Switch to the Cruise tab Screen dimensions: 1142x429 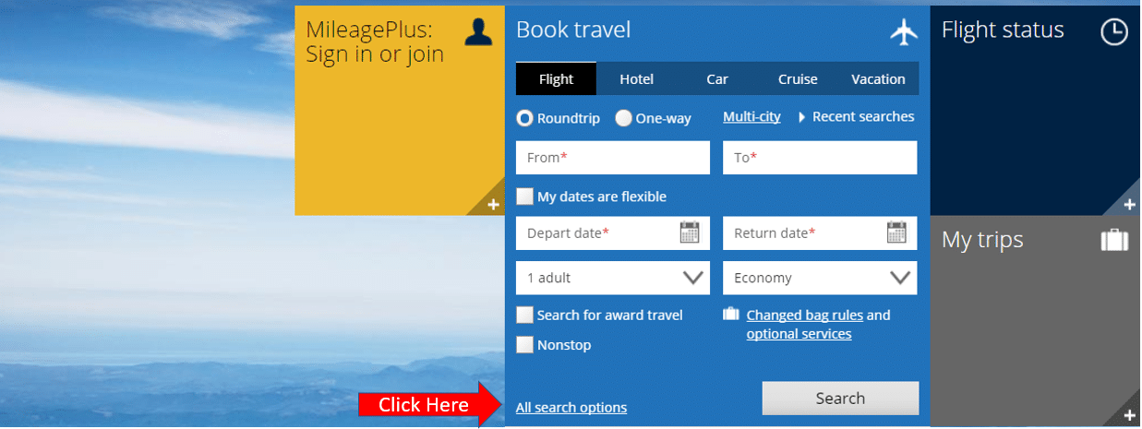(x=798, y=79)
